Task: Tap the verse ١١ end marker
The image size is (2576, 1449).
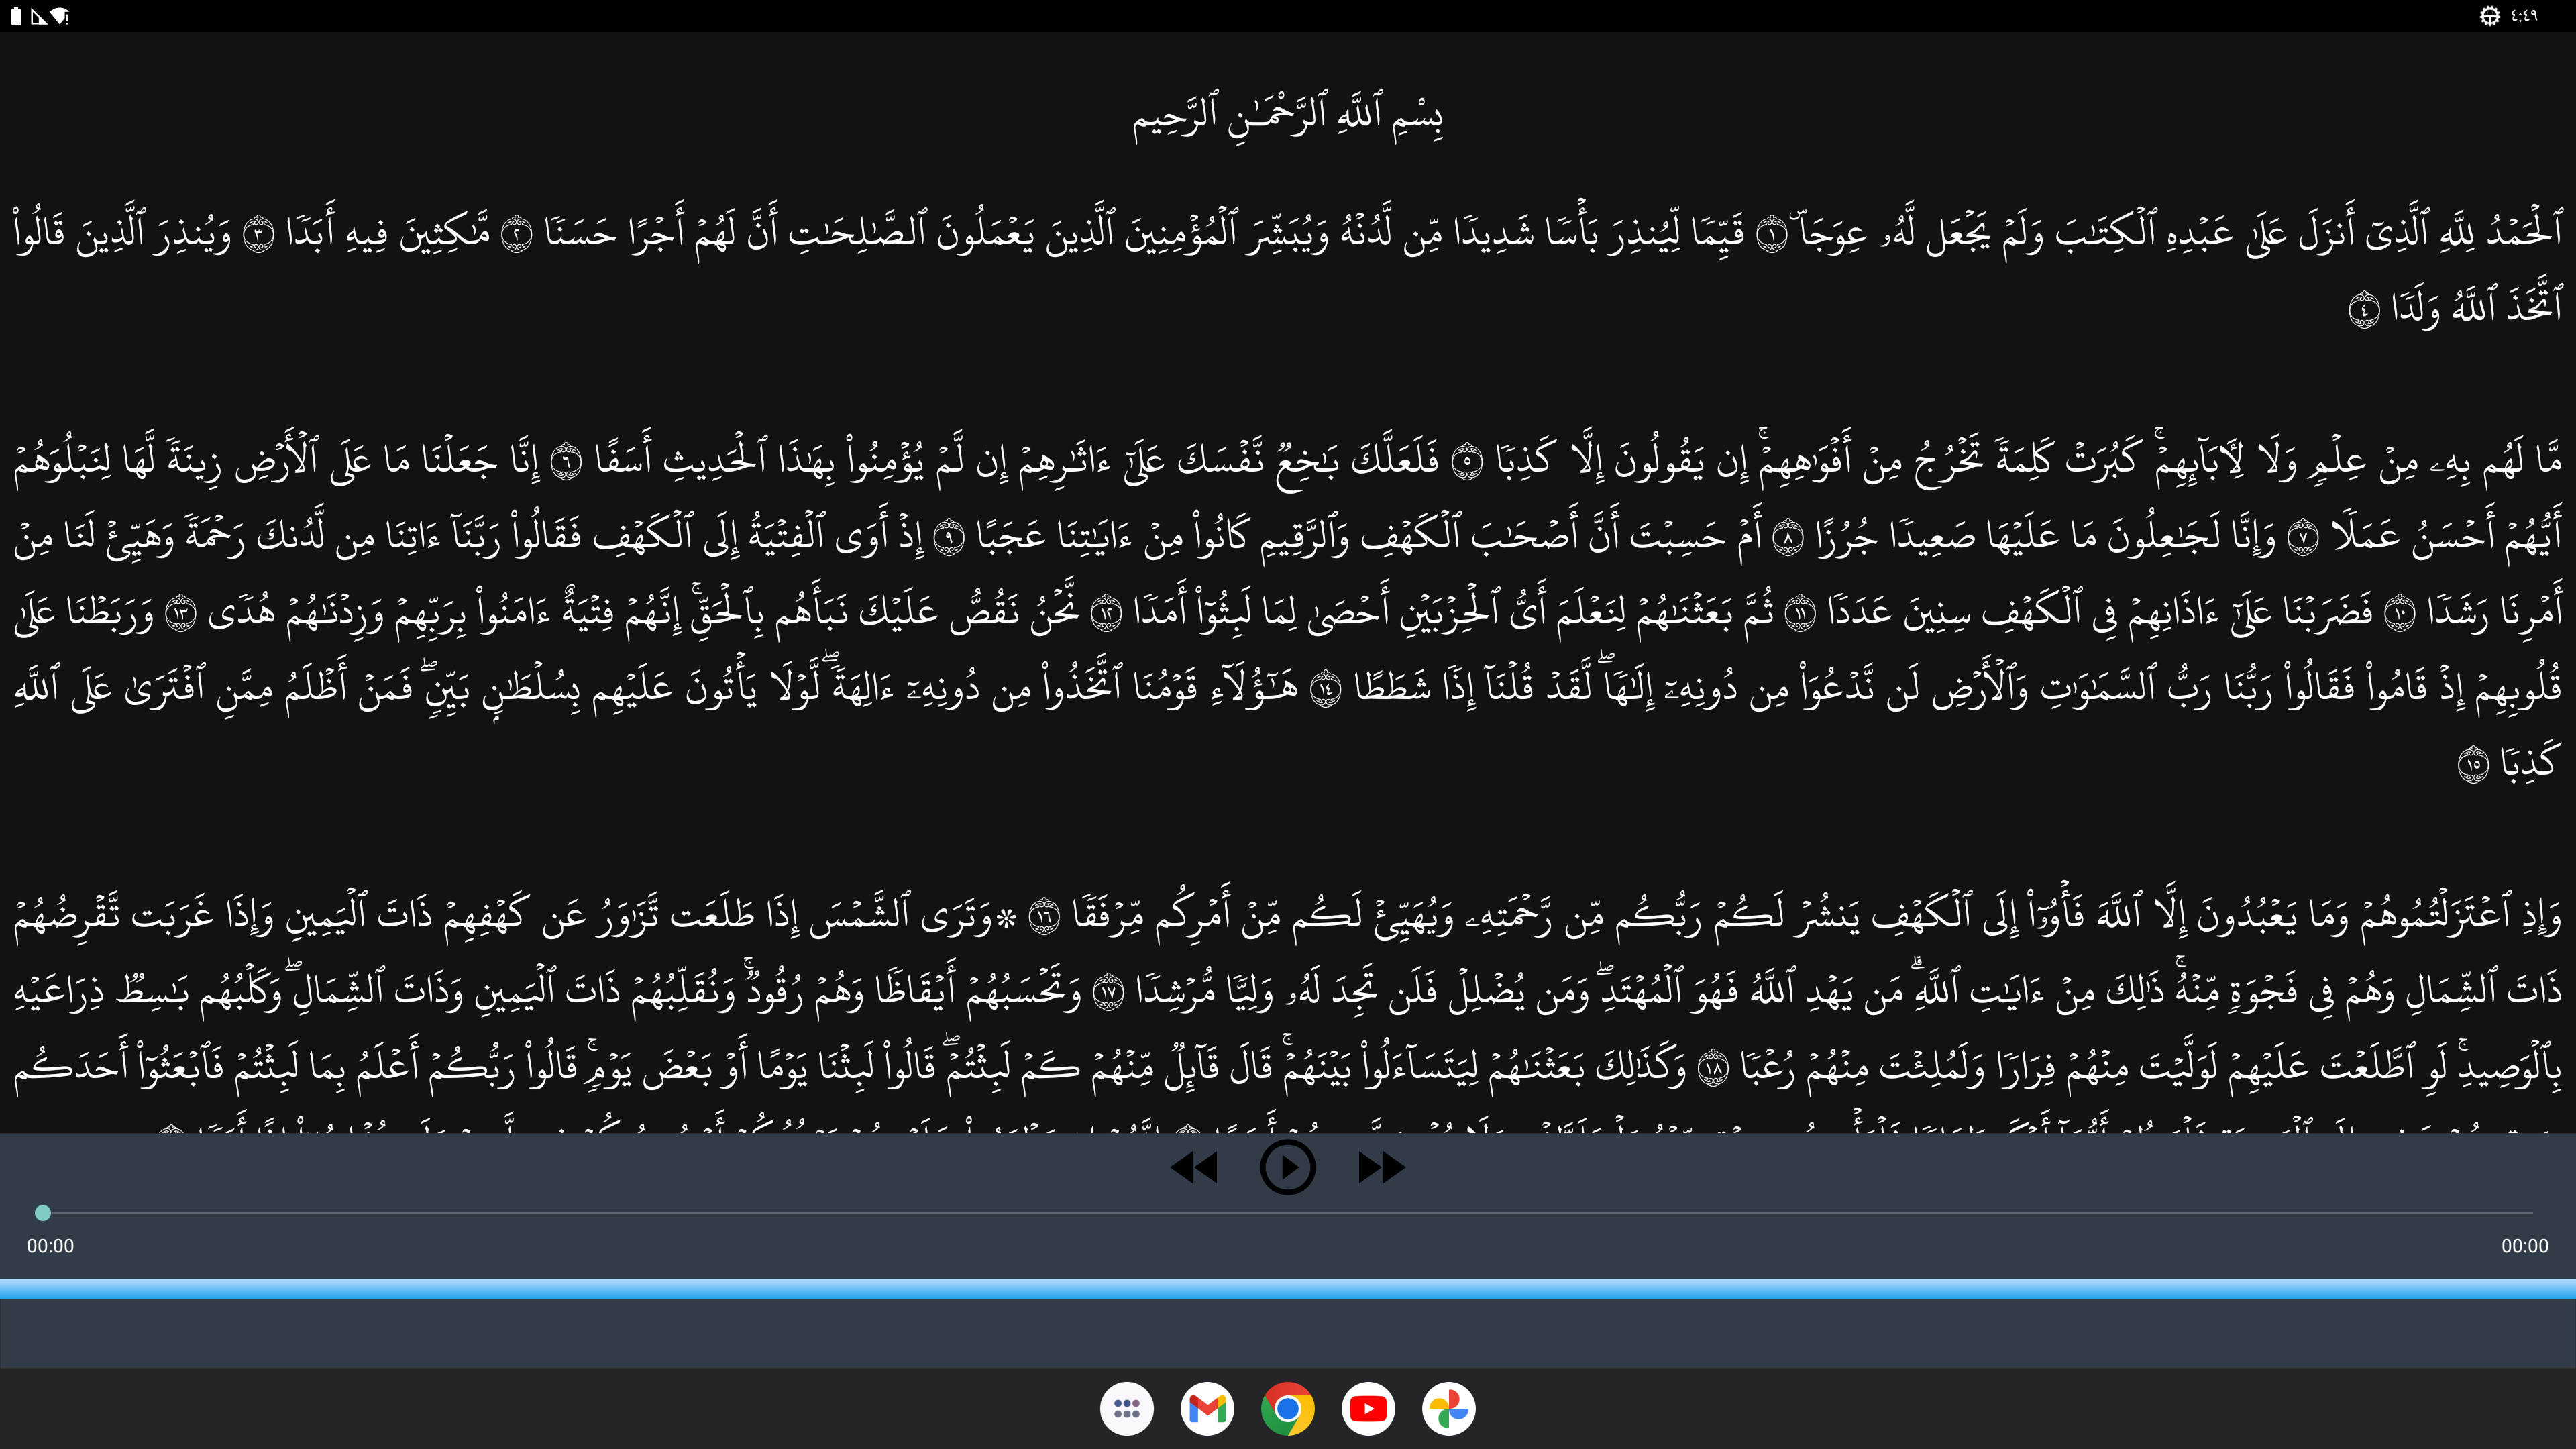Action: click(x=1799, y=614)
